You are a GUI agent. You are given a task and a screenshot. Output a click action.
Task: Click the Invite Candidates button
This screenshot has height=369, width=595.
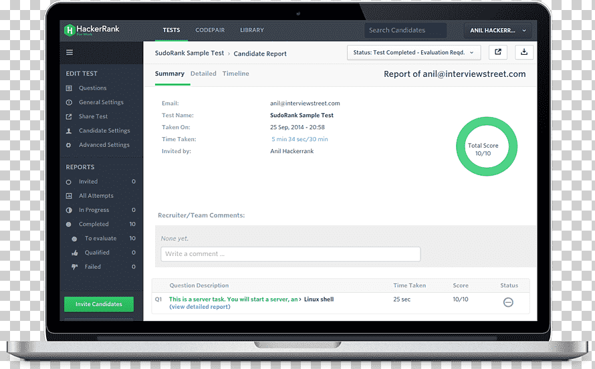(x=99, y=304)
